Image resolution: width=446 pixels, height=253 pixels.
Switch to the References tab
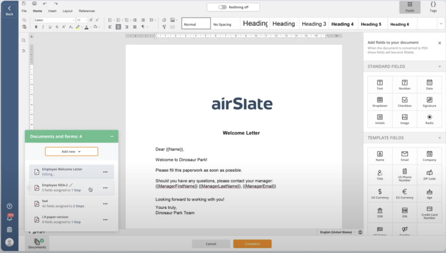(x=87, y=11)
